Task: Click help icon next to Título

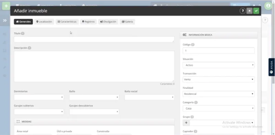Action: [x=23, y=33]
